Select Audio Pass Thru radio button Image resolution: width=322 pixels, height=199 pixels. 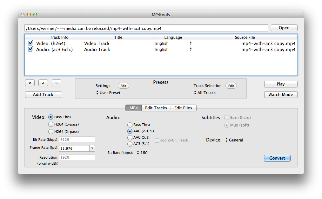tap(130, 125)
